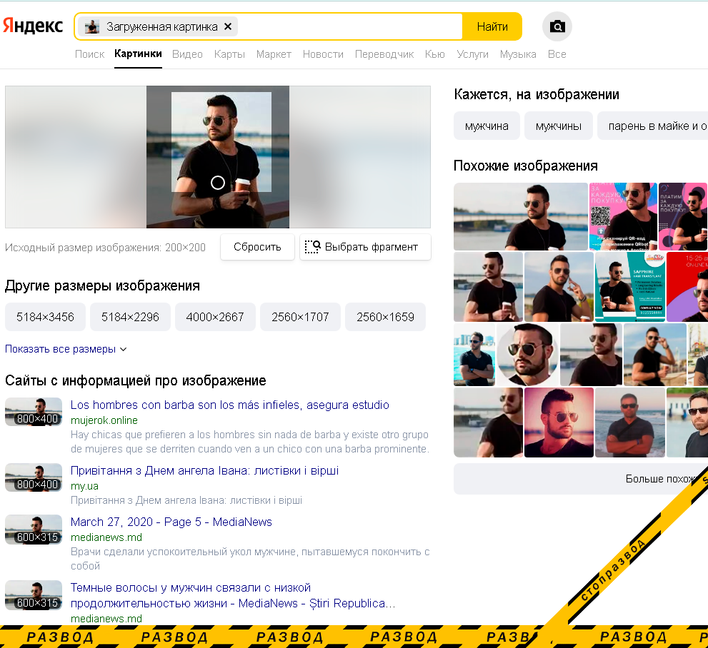Switch to the Видео tab
The image size is (708, 648).
point(187,54)
